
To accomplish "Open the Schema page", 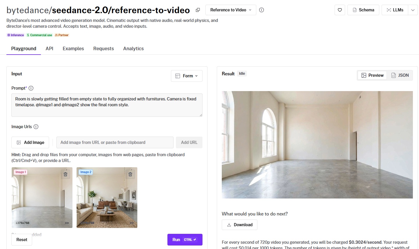I will [363, 10].
